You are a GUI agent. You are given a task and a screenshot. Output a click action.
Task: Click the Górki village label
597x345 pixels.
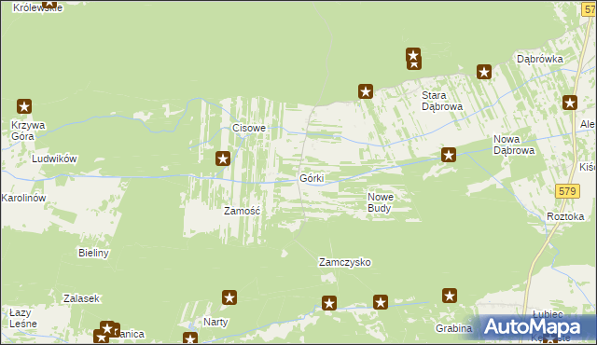pos(312,178)
